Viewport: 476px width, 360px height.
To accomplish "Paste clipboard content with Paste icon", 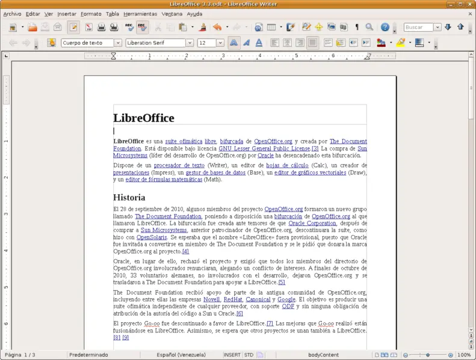I will [x=183, y=27].
